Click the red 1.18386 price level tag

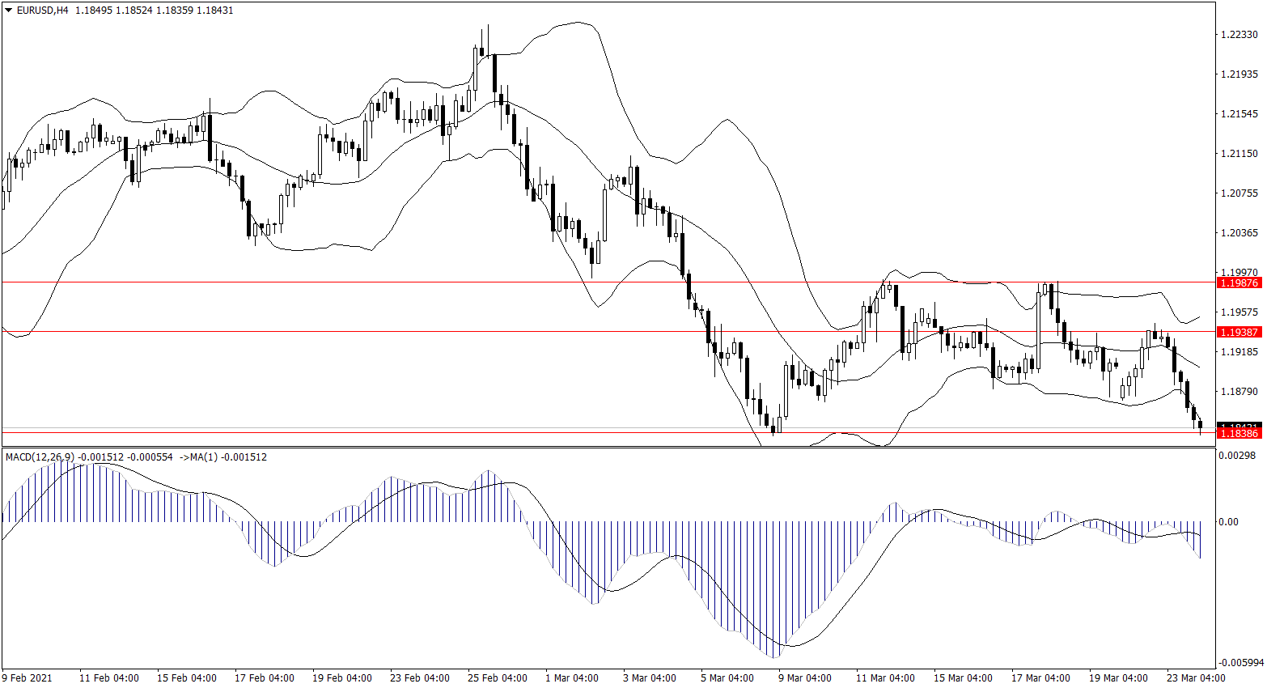(1239, 433)
